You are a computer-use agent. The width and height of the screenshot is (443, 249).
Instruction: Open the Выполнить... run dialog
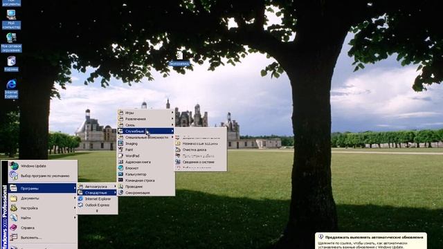(x=42, y=237)
